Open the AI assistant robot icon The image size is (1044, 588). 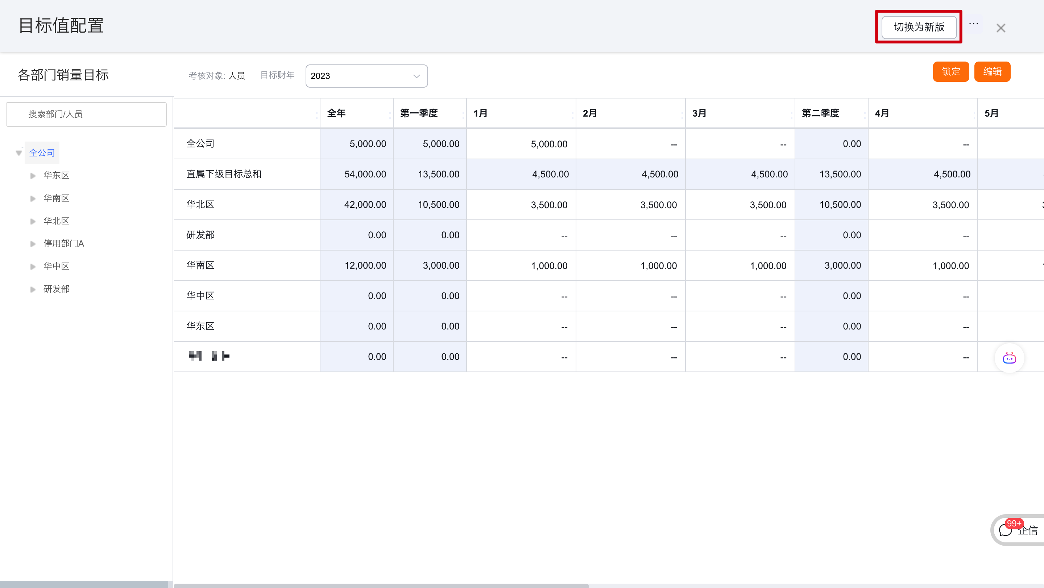click(1009, 358)
